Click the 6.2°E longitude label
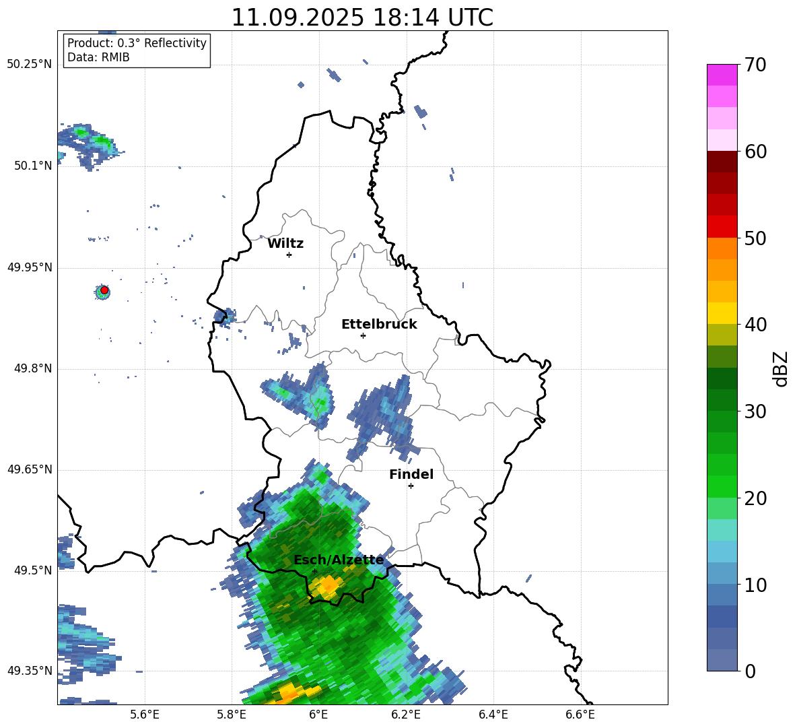 (406, 715)
